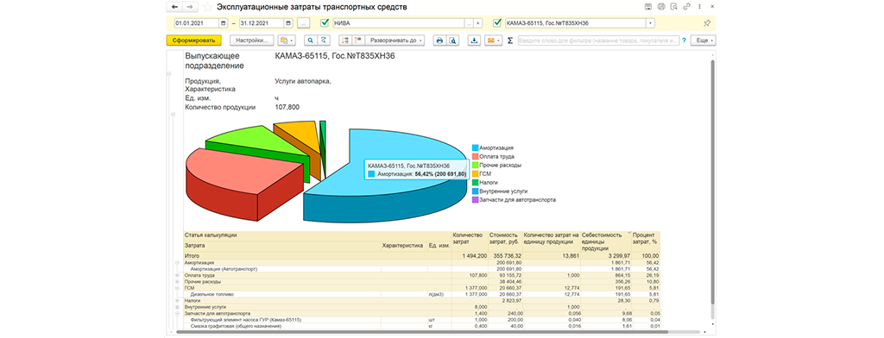Image resolution: width=884 pixels, height=338 pixels.
Task: Uncheck the НИВА filter checkbox
Action: [x=325, y=23]
